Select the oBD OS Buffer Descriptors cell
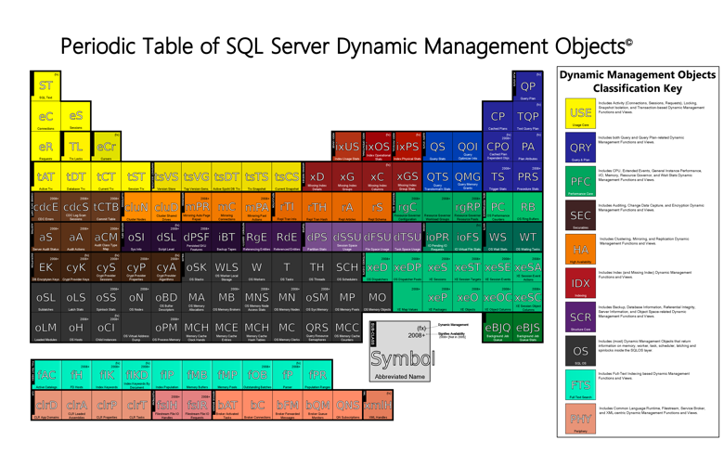The height and width of the screenshot is (453, 724). point(166,297)
